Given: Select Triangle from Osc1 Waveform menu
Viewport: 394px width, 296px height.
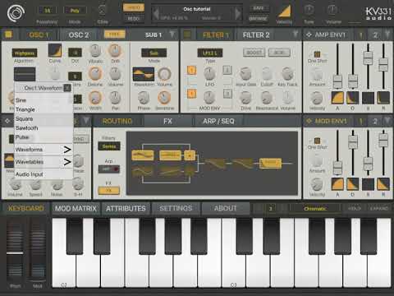Looking at the screenshot, I should point(44,109).
